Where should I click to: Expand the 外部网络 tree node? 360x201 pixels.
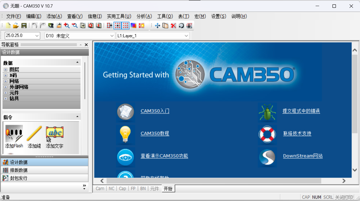[6, 87]
